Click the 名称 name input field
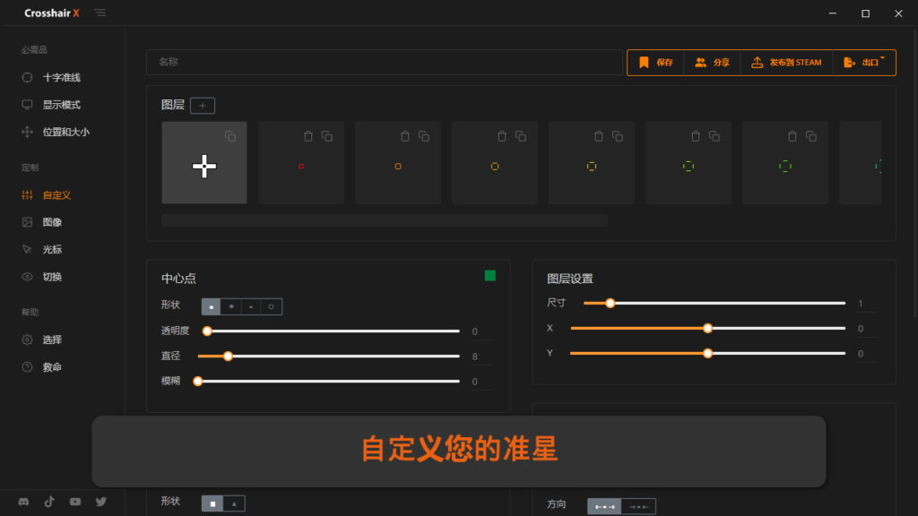Viewport: 918px width, 516px height. point(384,63)
